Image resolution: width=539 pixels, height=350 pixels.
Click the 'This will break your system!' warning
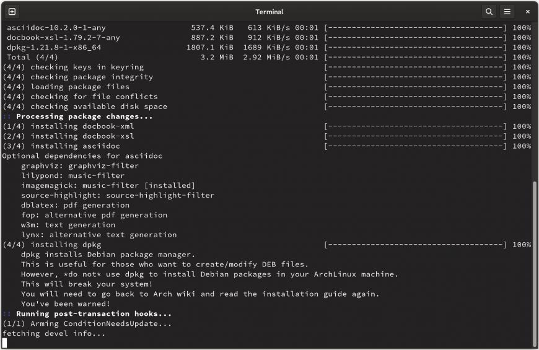(87, 284)
